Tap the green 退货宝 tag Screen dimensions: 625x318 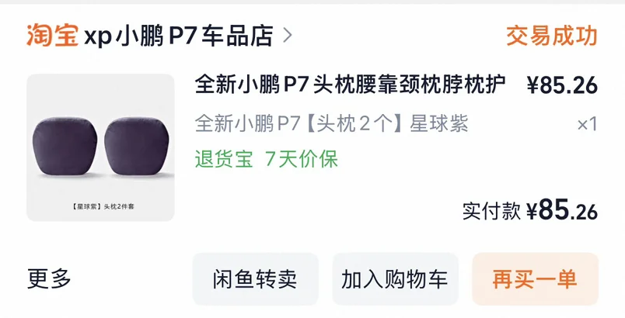click(224, 159)
